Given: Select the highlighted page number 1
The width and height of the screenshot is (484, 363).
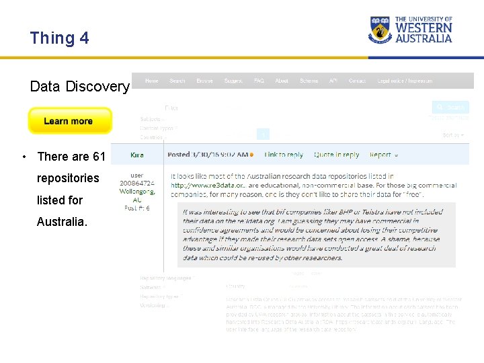Looking at the screenshot, I should click(x=263, y=134).
